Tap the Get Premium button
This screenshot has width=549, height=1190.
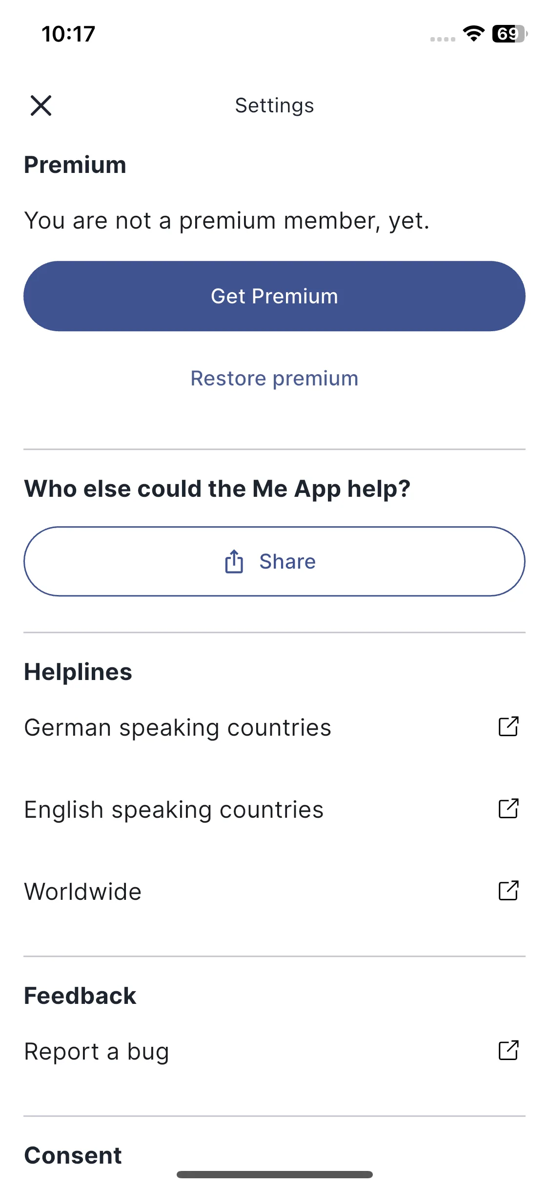274,296
